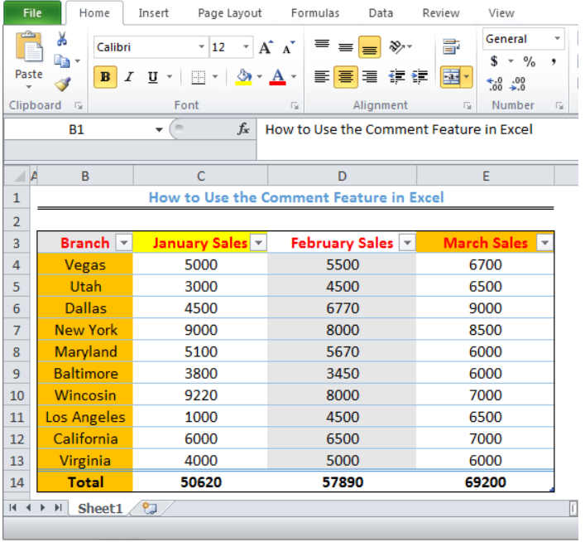The height and width of the screenshot is (542, 585).
Task: Open the Clipboard dialog launcher
Action: [x=79, y=106]
